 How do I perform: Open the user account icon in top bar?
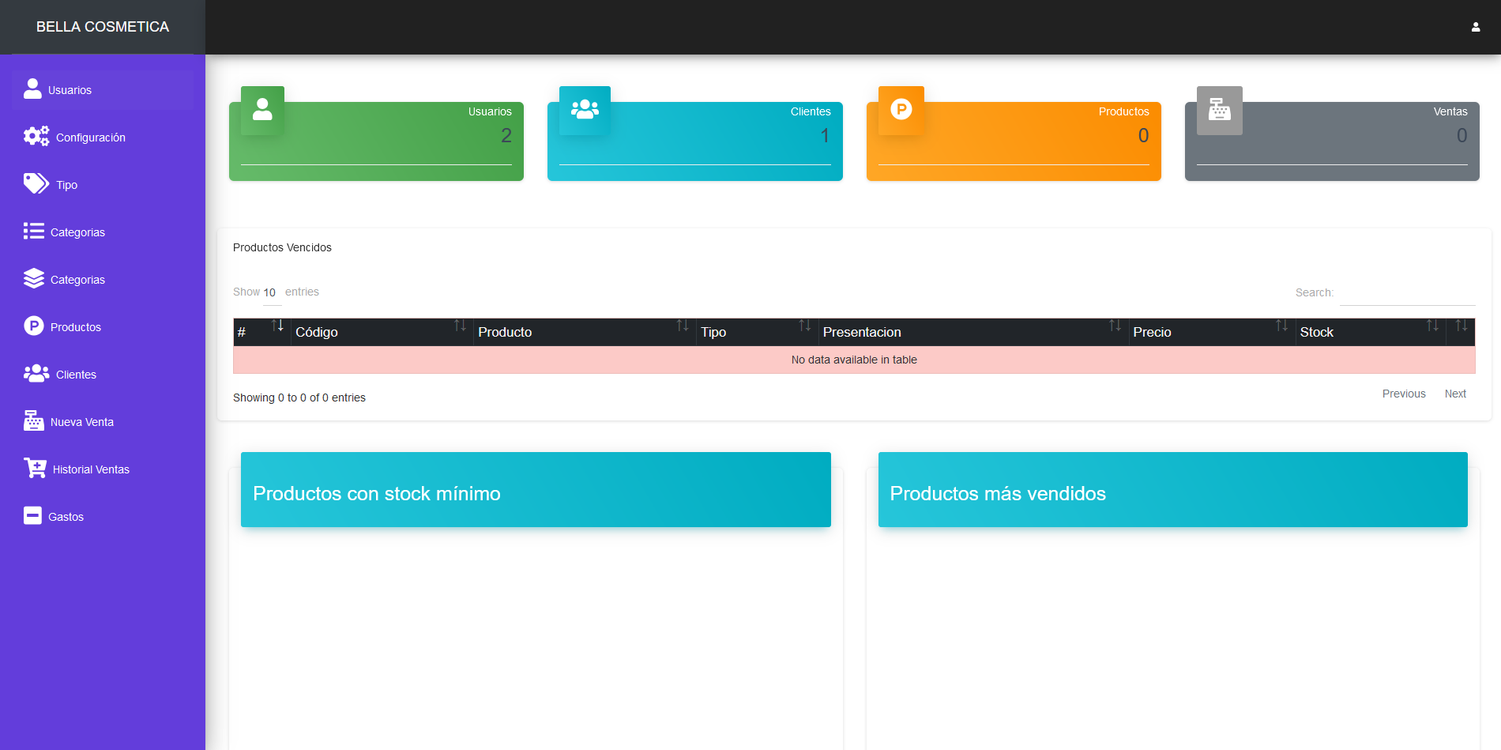[1475, 27]
